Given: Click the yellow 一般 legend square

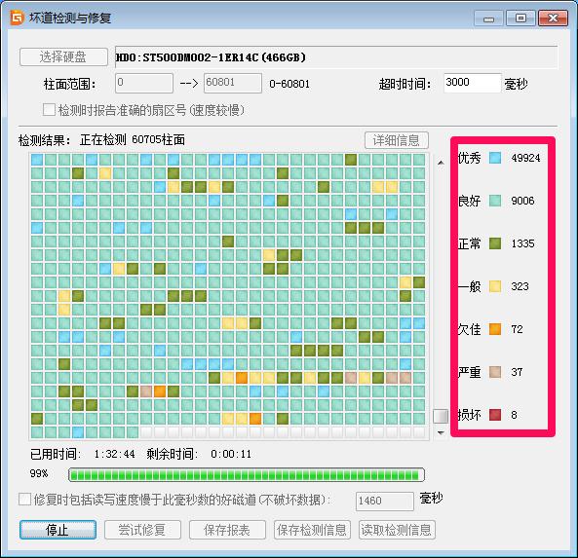Looking at the screenshot, I should [x=495, y=286].
